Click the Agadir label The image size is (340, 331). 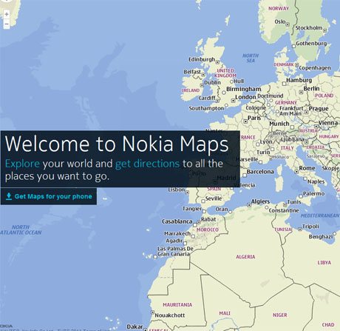click(174, 241)
